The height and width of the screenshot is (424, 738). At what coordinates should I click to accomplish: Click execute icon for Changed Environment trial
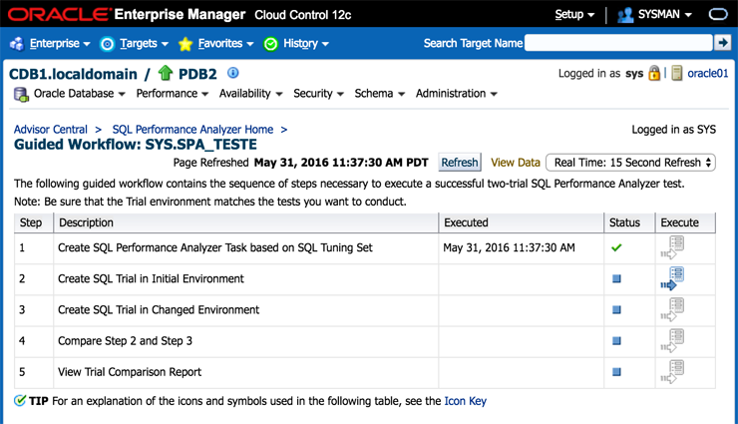coord(671,309)
